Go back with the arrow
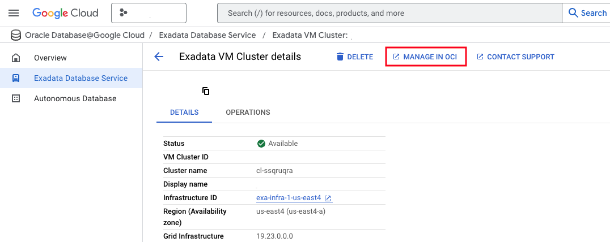610x242 pixels. [x=159, y=57]
